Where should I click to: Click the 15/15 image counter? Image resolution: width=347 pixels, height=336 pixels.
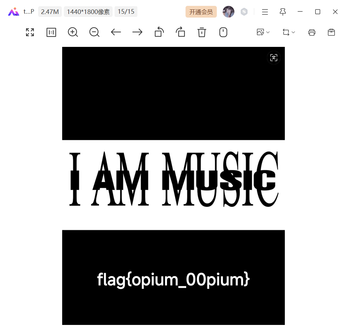(x=126, y=12)
